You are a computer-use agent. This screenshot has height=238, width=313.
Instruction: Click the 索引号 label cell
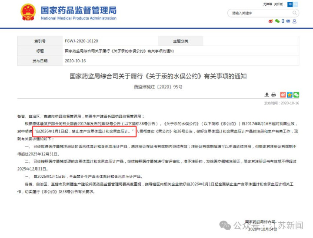point(40,41)
